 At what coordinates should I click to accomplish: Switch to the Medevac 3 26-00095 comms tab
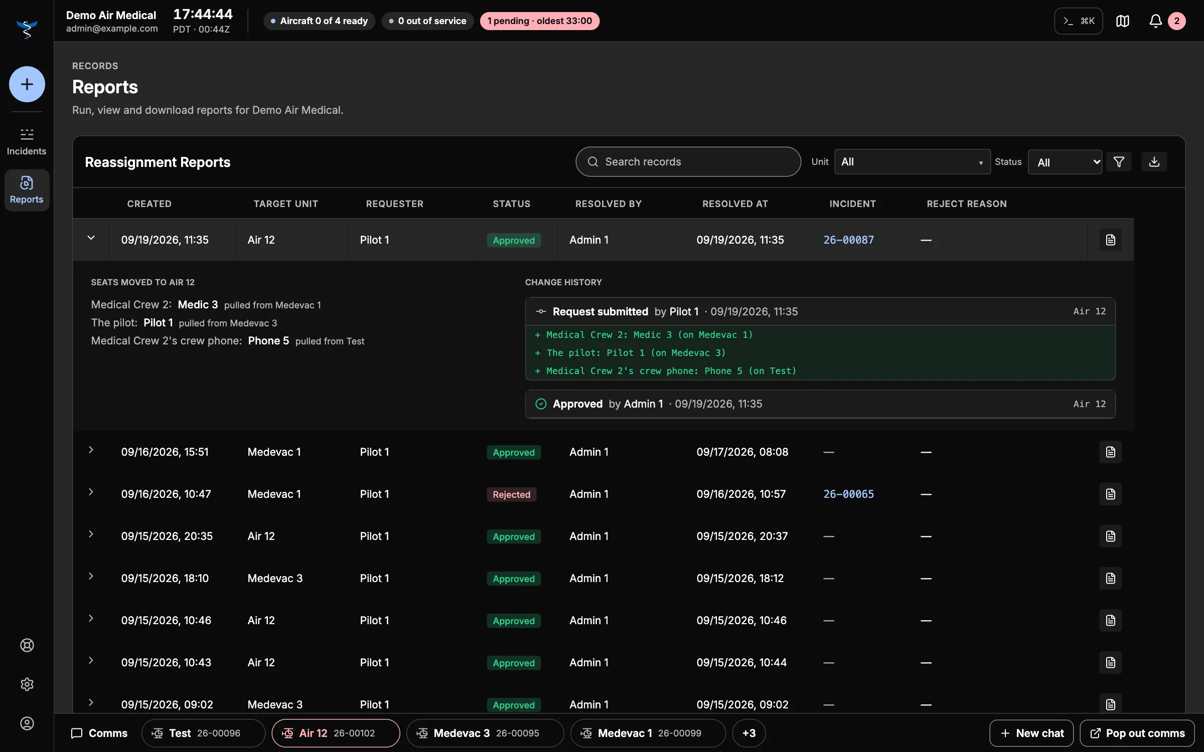tap(485, 733)
